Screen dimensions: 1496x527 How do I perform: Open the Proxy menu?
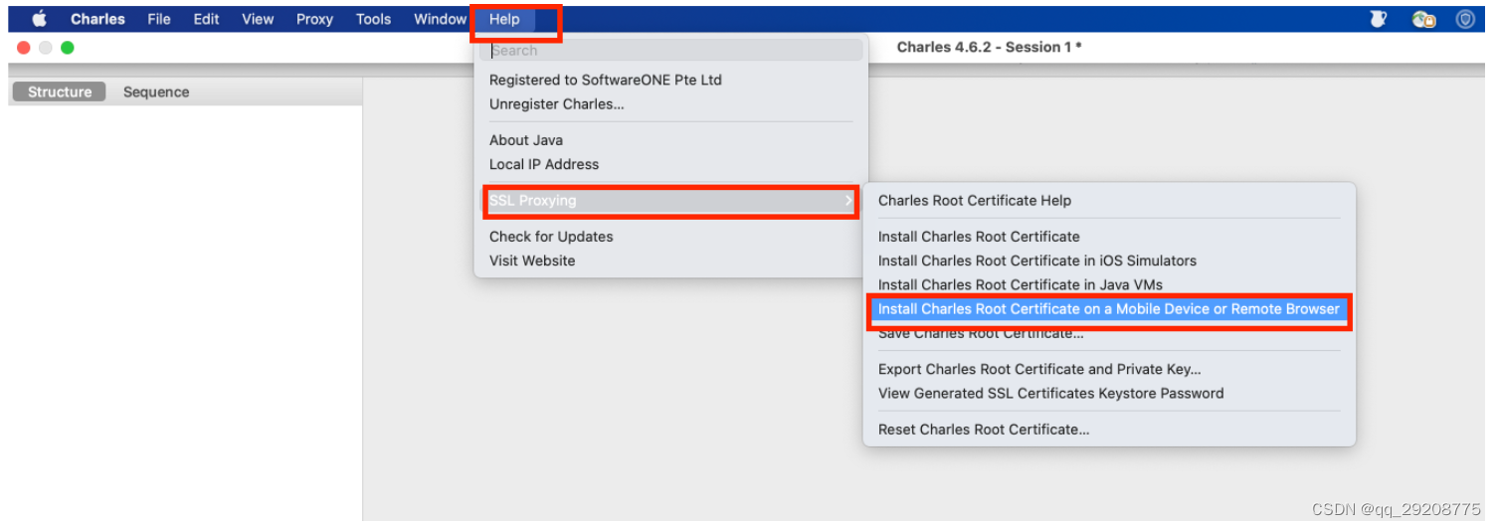point(314,19)
